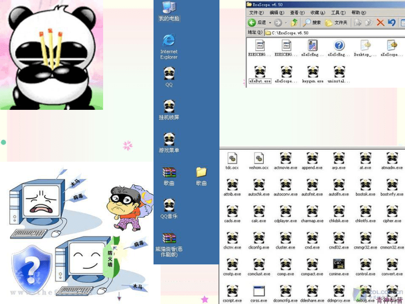Select the calc.exe panda icon
Screen dimensions: 405x304
tap(259, 214)
